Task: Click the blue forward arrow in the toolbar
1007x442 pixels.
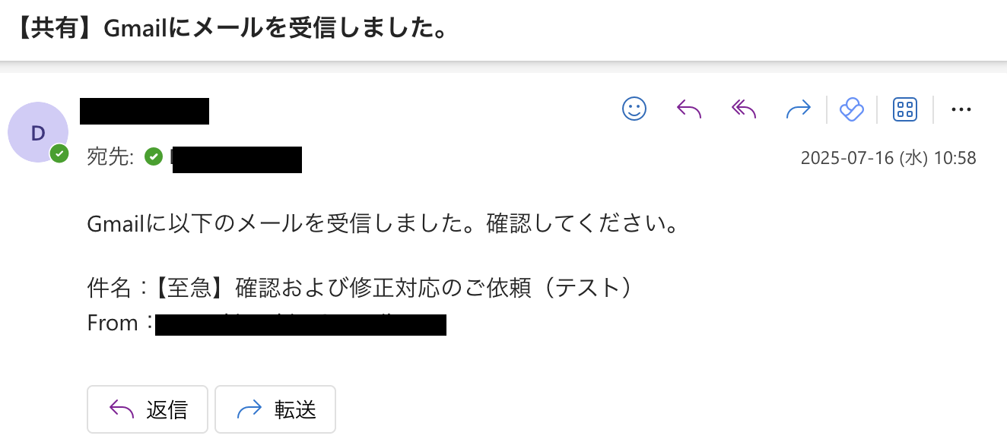Action: click(798, 110)
